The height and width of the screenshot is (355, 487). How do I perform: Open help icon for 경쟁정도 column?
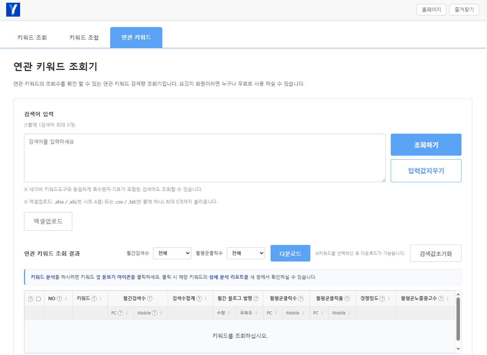point(382,298)
